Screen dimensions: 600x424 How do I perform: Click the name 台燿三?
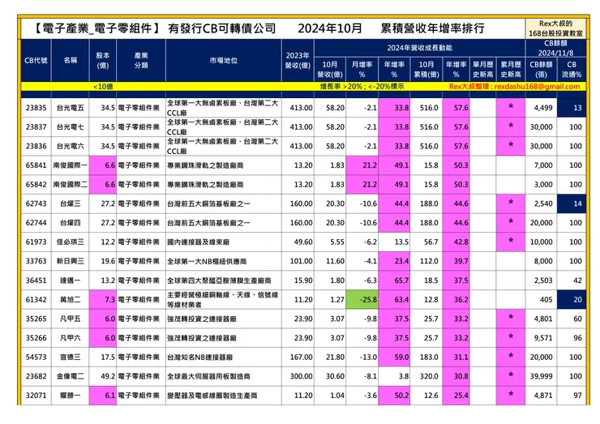tap(71, 203)
